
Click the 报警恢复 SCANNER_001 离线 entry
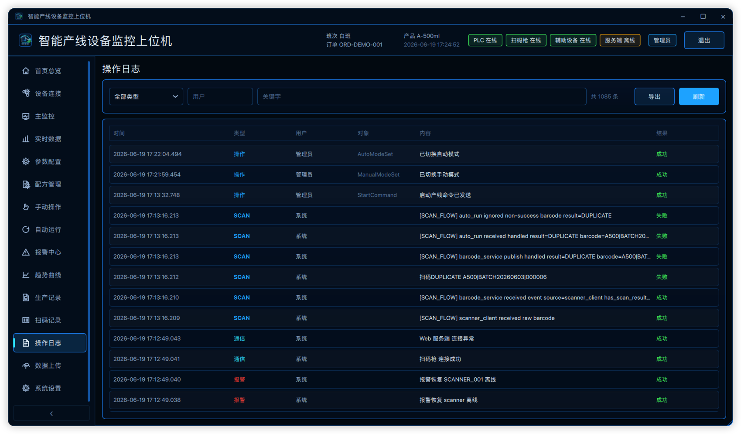(414, 379)
